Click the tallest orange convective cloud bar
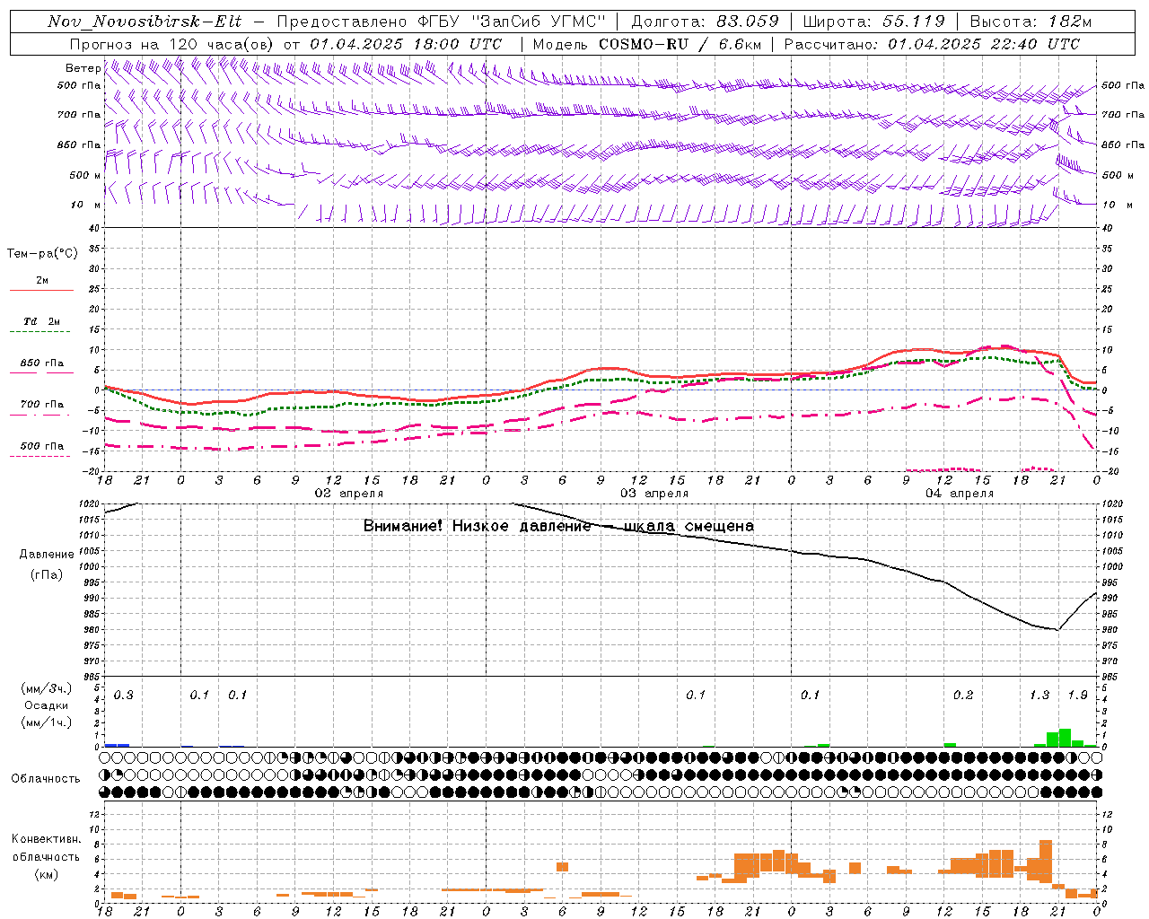The image size is (1149, 919). (x=1046, y=862)
